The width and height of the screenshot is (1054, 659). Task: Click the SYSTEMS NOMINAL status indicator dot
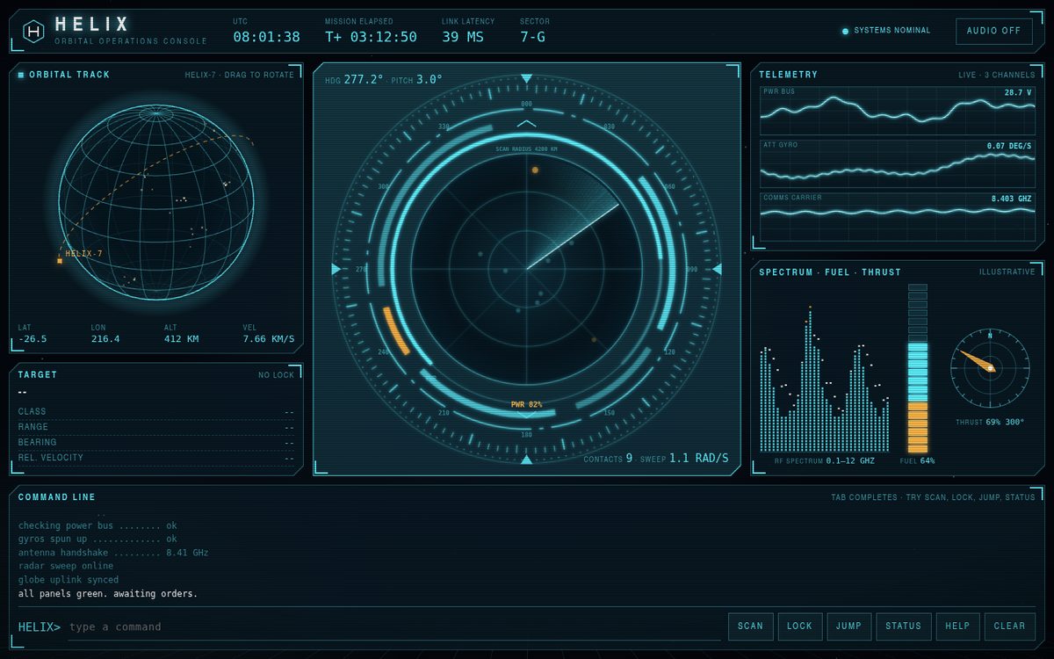(x=845, y=31)
